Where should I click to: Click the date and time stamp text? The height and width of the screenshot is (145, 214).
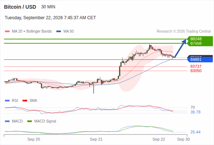[50, 18]
